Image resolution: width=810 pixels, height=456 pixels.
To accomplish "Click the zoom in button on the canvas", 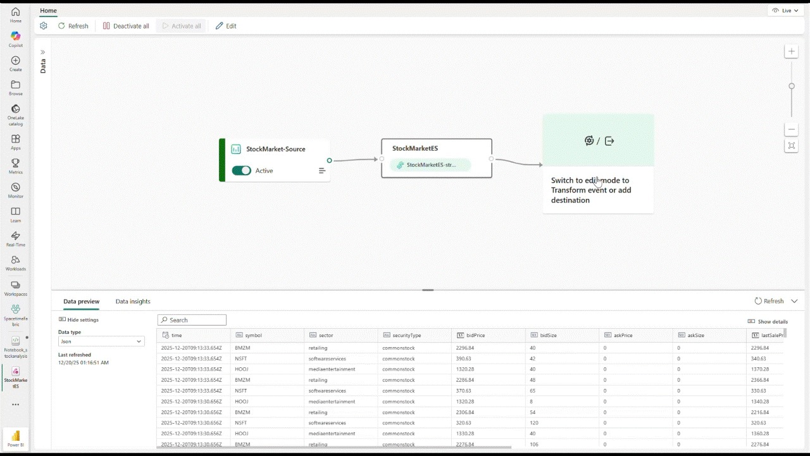I will click(791, 51).
